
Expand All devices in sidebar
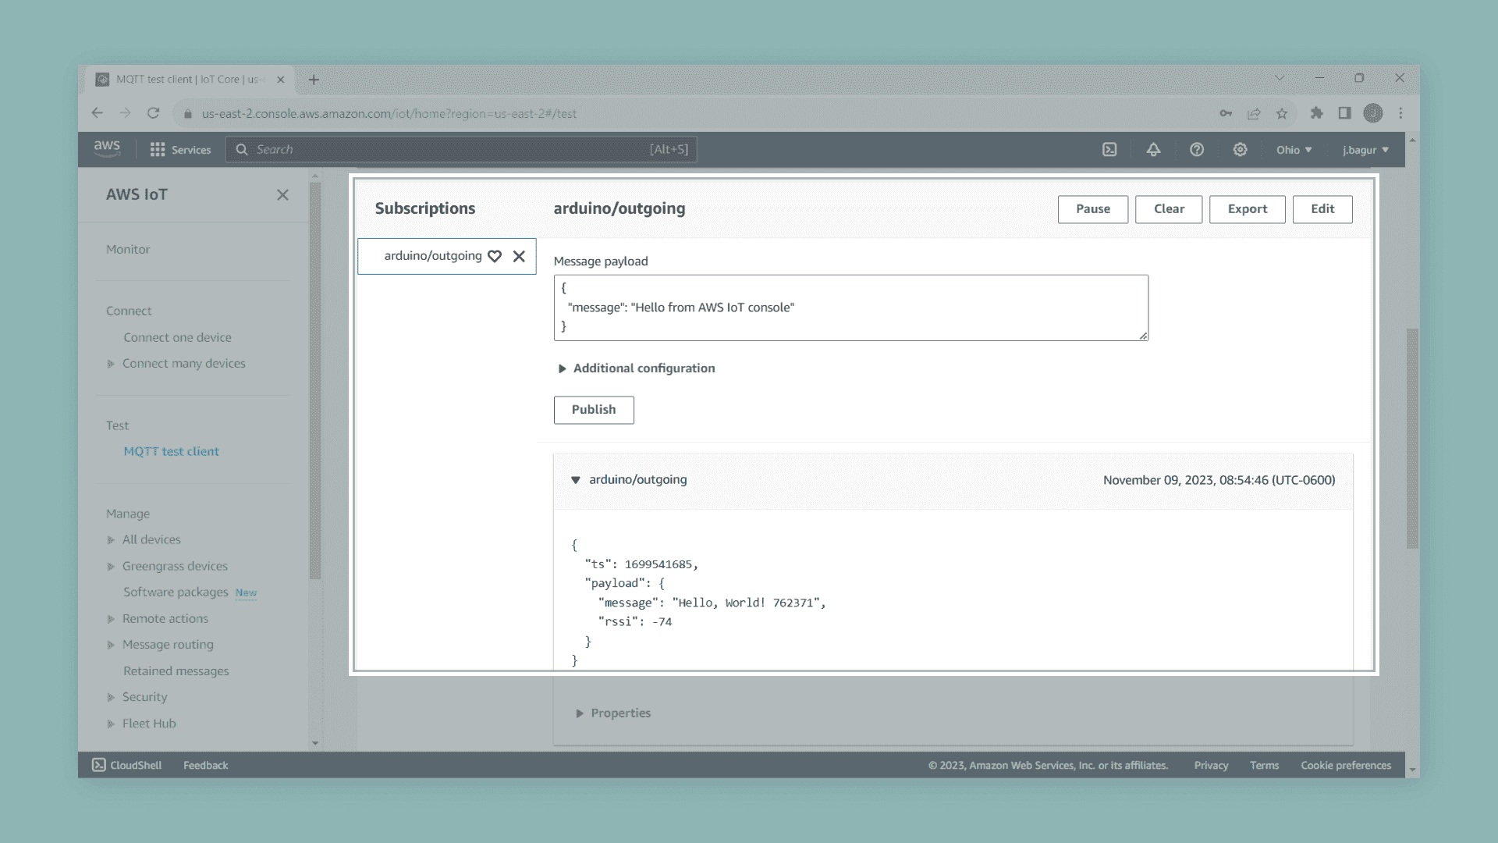[111, 540]
